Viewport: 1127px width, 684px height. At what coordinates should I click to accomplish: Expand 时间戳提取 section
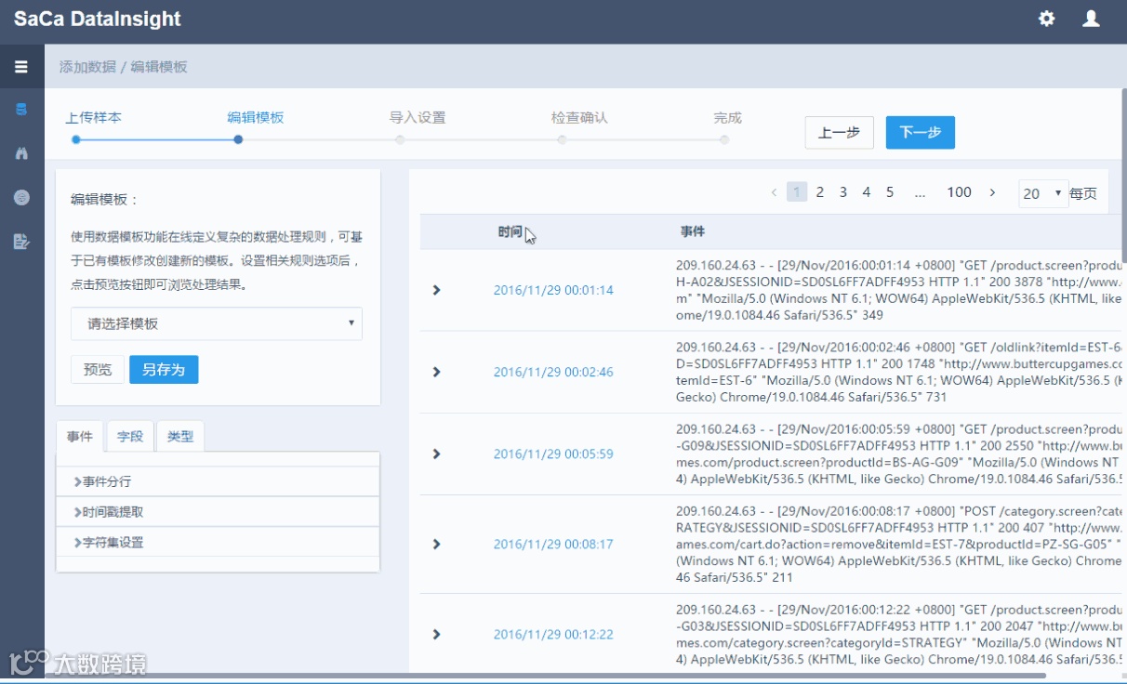218,512
